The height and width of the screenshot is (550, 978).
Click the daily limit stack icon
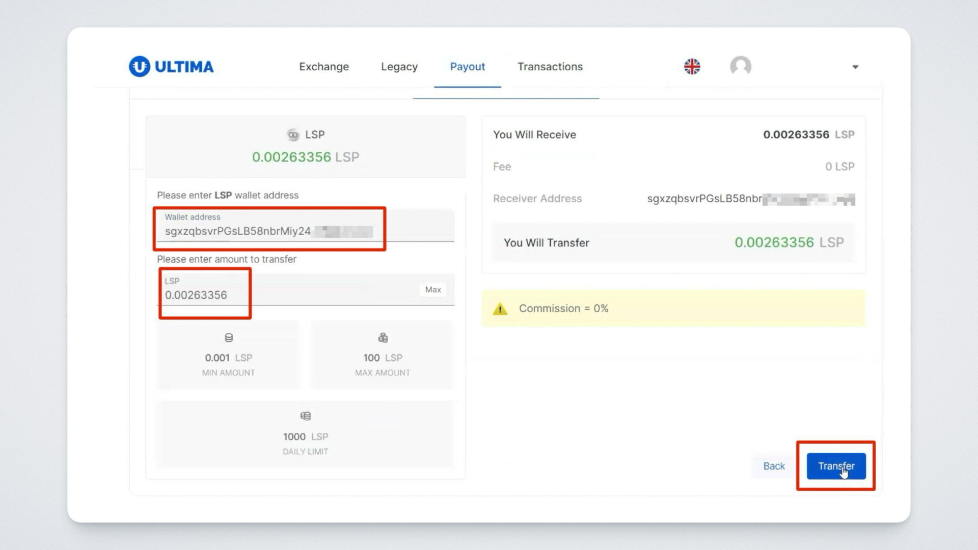click(305, 417)
